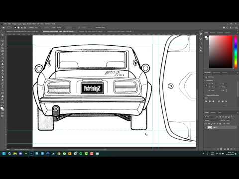The image size is (239, 179).
Task: Click the first align icon in Properties panel
Action: (x=206, y=101)
